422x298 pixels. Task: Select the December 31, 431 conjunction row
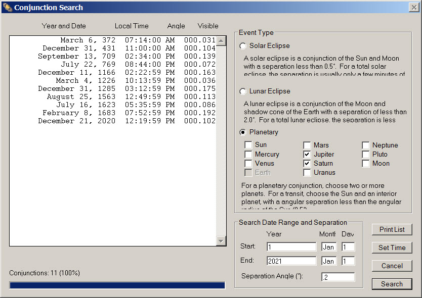[x=113, y=48]
